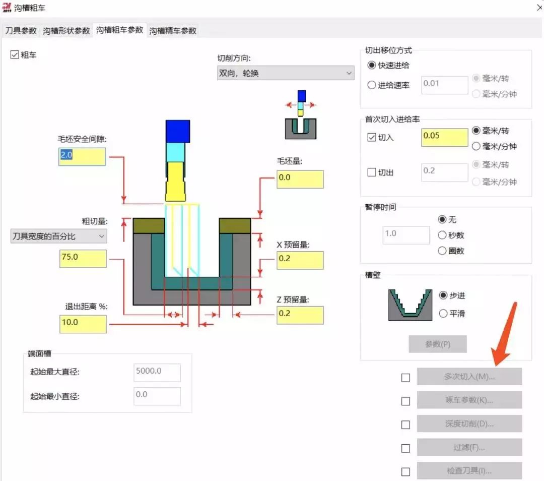Open the 切削方向 dropdown
Viewport: 544px width, 481px height.
coord(286,73)
